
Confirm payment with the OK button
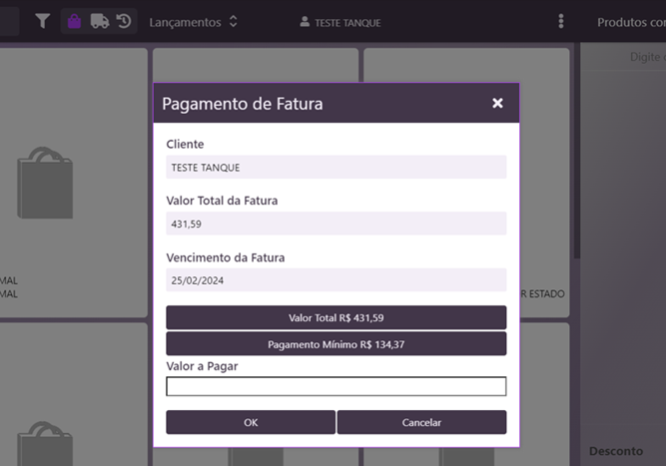(x=251, y=422)
